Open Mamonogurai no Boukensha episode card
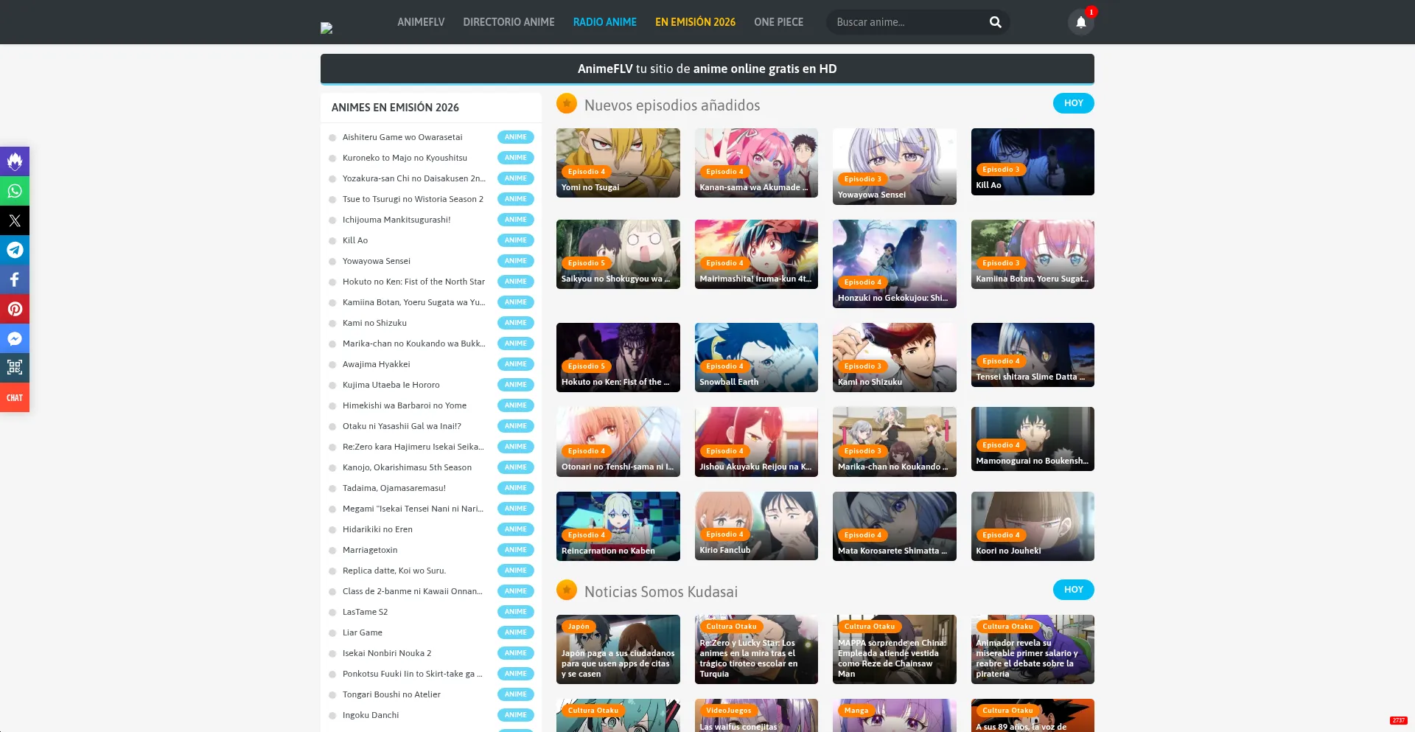Screen dimensions: 1415x732 (1033, 439)
